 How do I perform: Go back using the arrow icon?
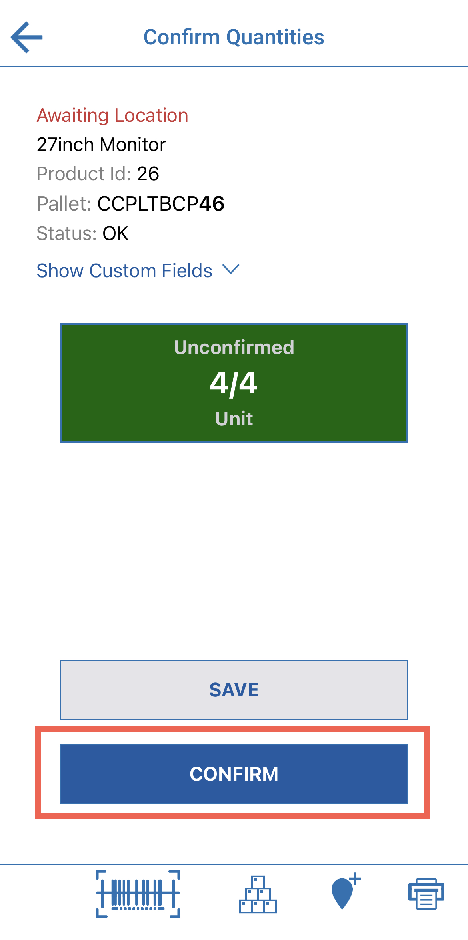27,37
